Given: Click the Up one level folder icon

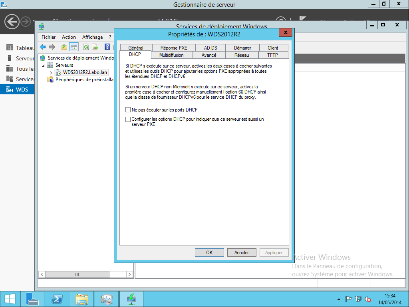Looking at the screenshot, I should point(64,47).
